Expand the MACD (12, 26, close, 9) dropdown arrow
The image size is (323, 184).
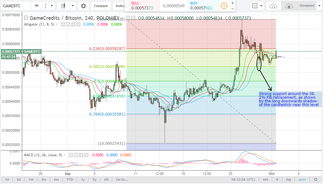point(64,155)
